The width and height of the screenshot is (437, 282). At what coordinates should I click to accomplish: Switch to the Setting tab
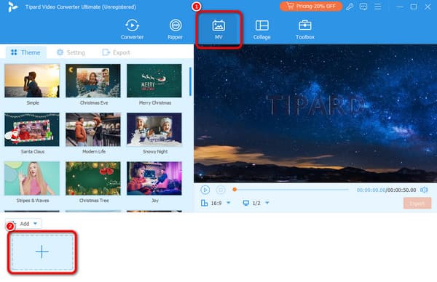pos(71,52)
